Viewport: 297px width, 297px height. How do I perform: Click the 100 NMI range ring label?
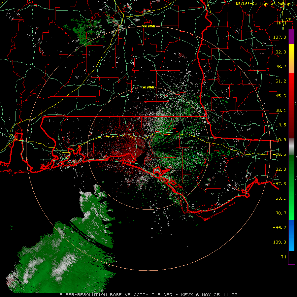click(x=148, y=26)
